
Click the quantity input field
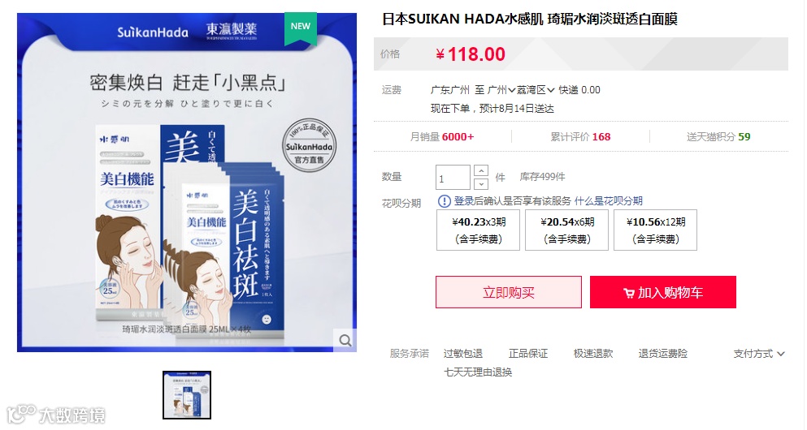pos(453,178)
